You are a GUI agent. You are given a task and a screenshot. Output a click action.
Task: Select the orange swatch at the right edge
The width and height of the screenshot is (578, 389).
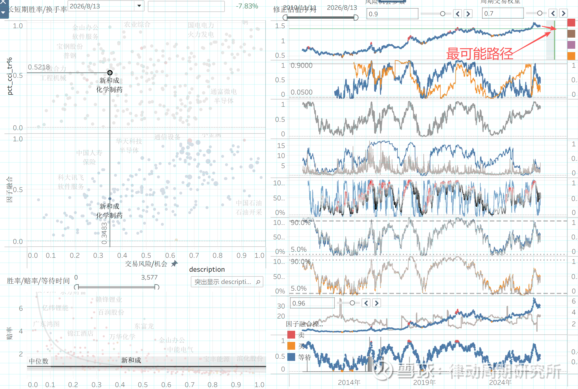click(571, 56)
